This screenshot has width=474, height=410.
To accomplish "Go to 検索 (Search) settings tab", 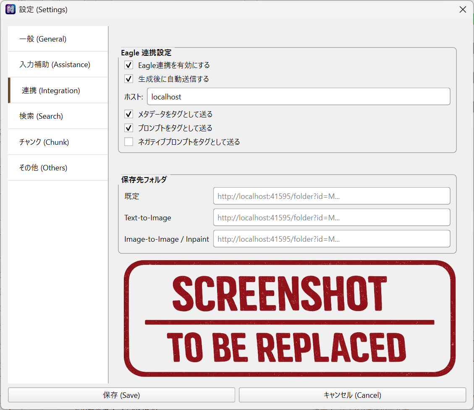I will [x=58, y=116].
